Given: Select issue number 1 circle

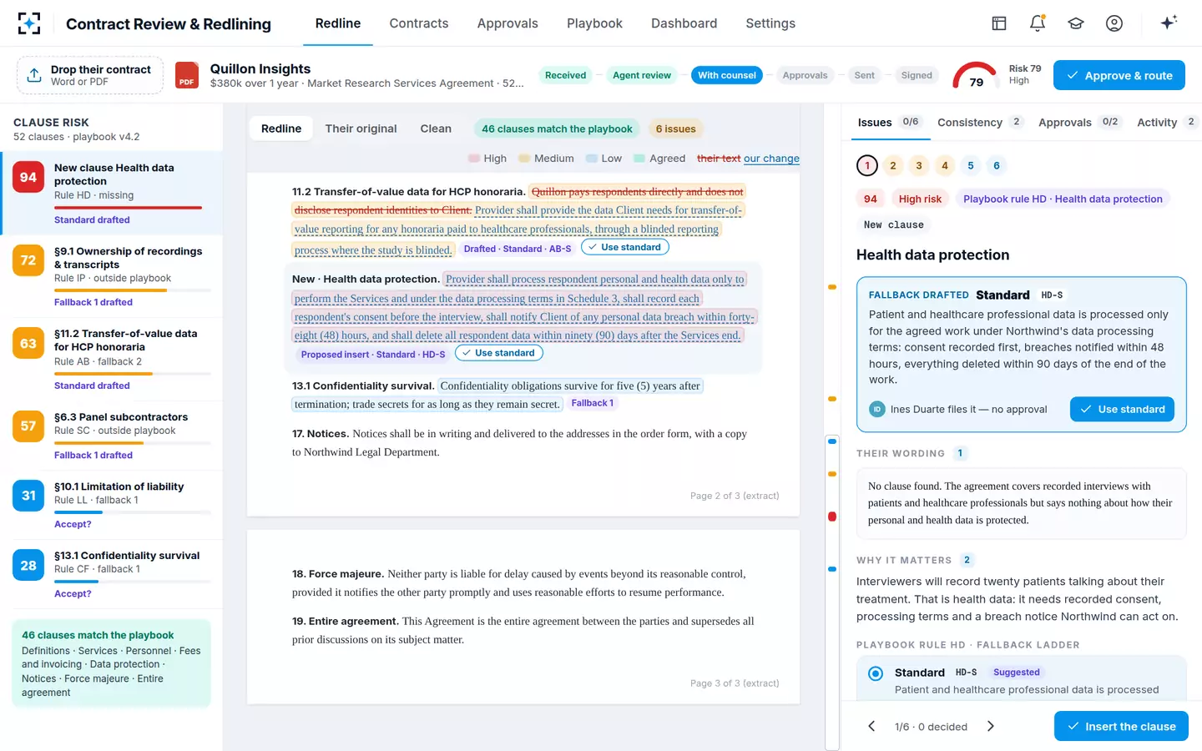Looking at the screenshot, I should coord(867,165).
